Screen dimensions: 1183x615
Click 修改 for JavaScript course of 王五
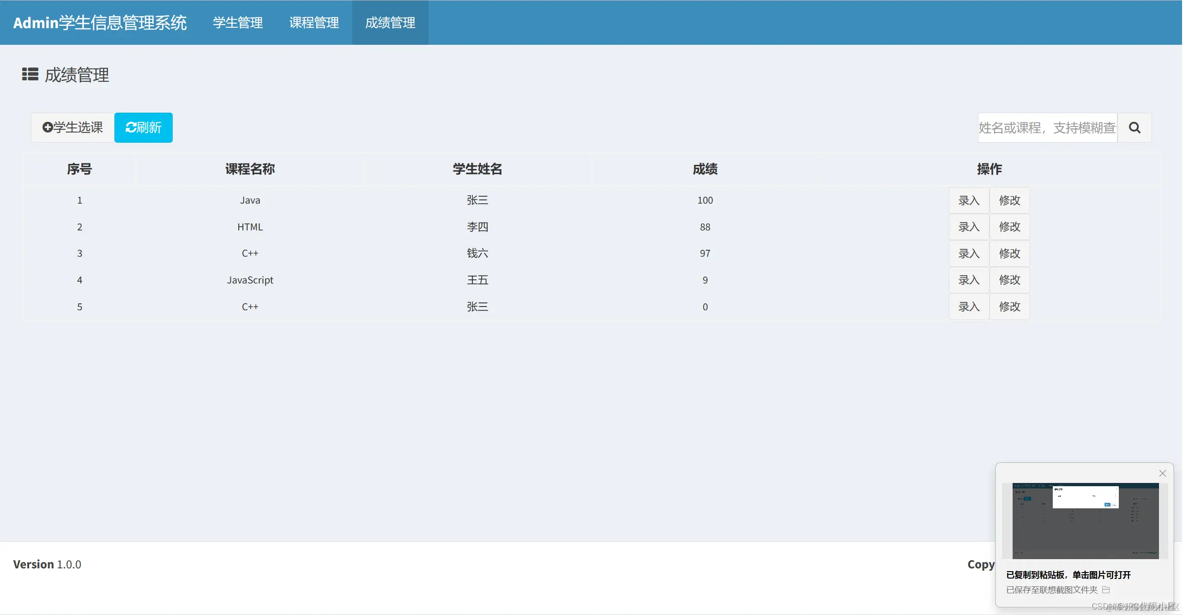1009,280
